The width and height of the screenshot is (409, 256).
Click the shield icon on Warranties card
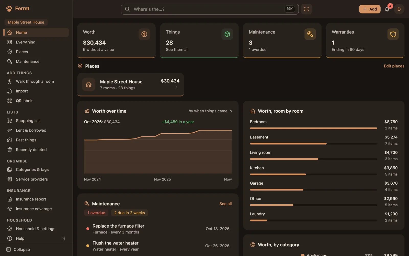coord(393,34)
